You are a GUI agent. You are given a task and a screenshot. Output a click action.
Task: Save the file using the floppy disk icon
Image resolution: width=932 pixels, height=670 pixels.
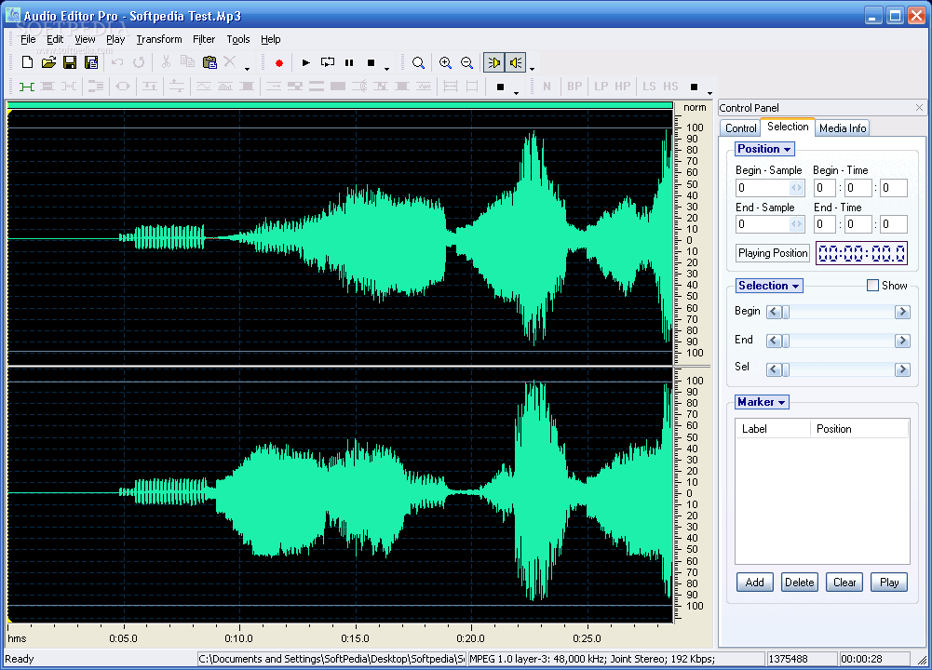click(x=69, y=62)
